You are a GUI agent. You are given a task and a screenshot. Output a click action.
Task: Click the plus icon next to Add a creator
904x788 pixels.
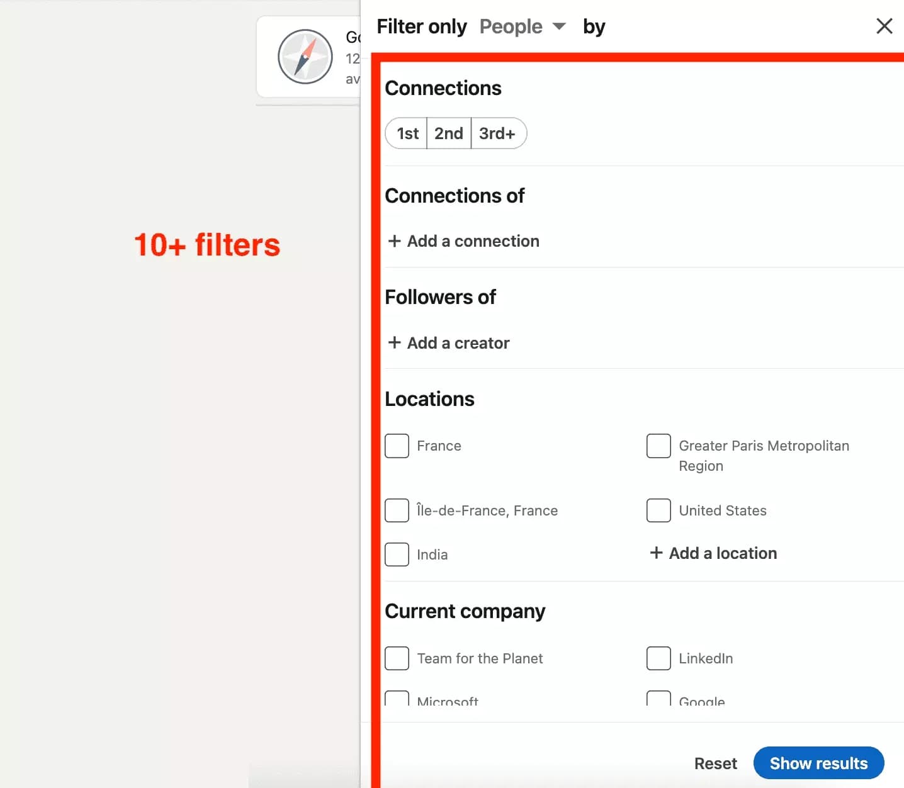pyautogui.click(x=395, y=342)
